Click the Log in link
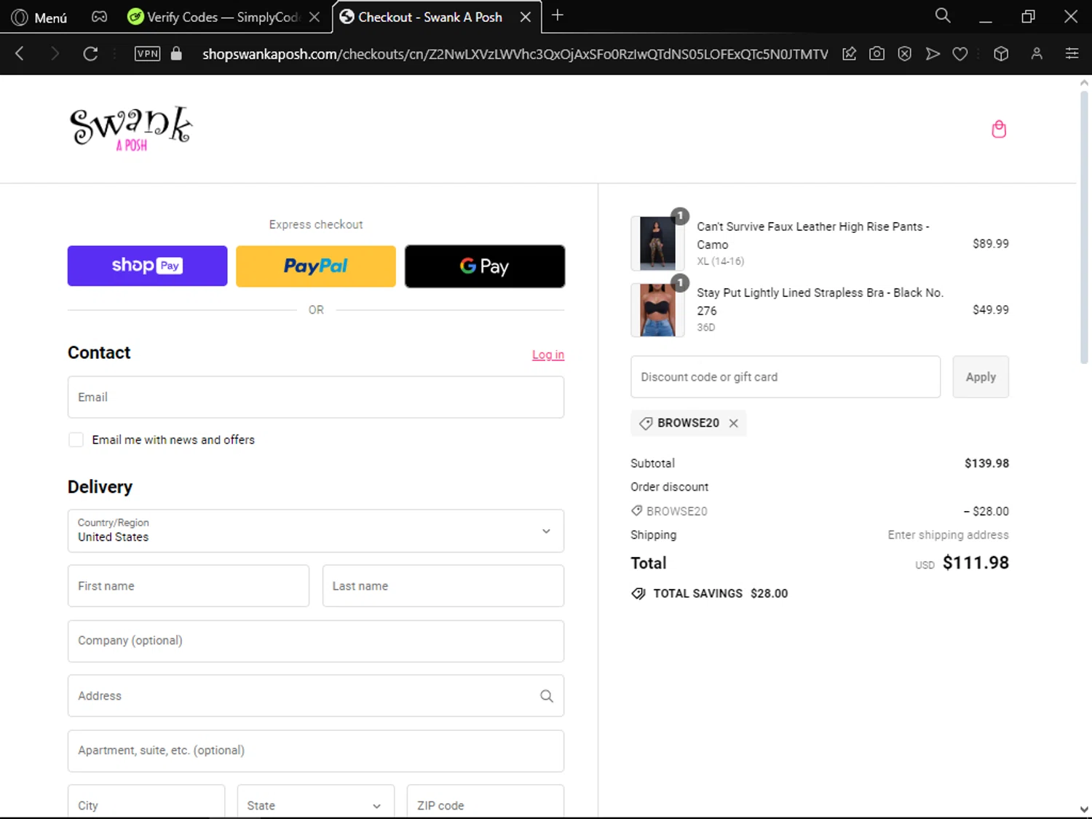Viewport: 1092px width, 819px height. click(548, 355)
